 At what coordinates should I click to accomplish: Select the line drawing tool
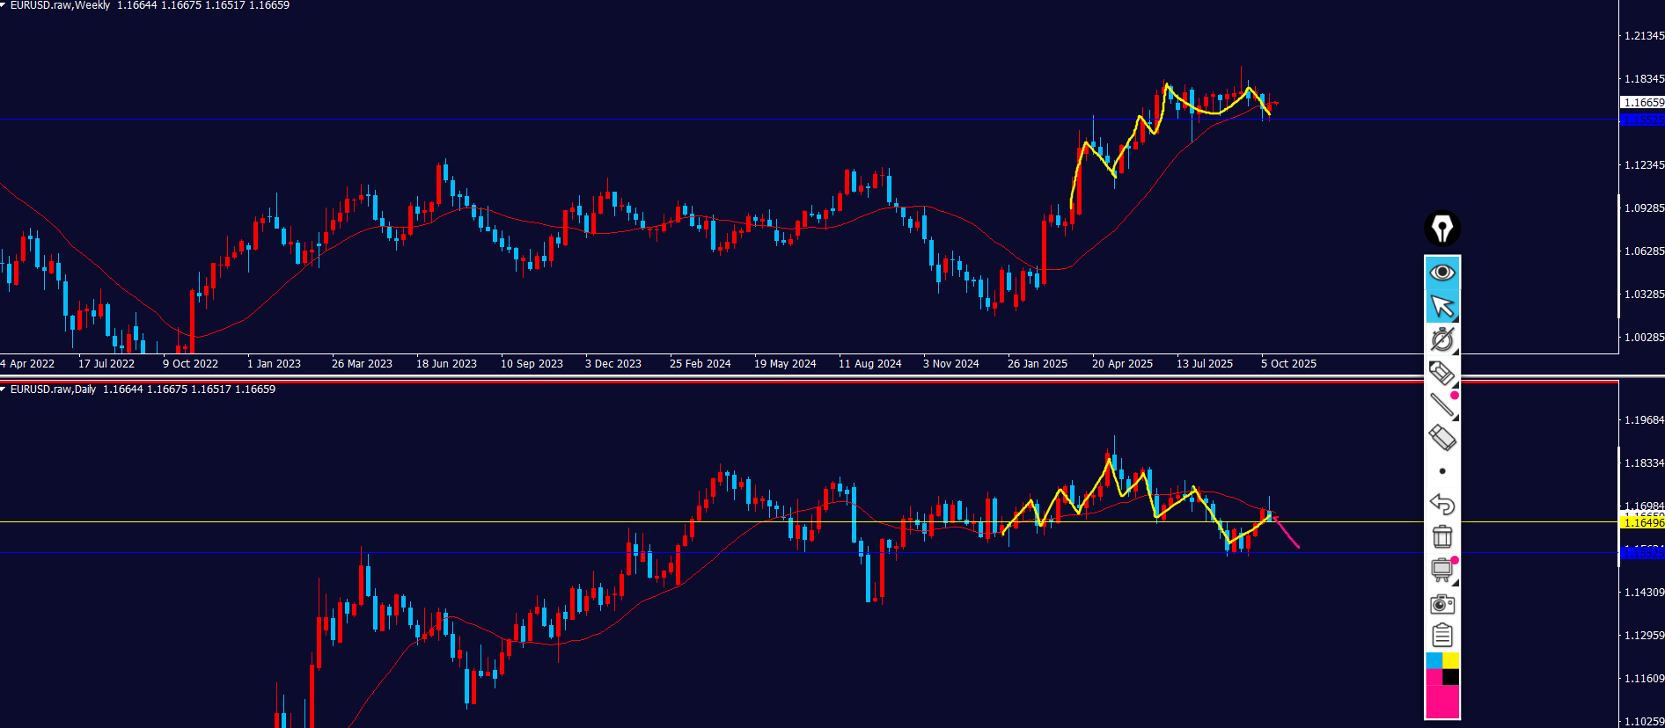1441,404
